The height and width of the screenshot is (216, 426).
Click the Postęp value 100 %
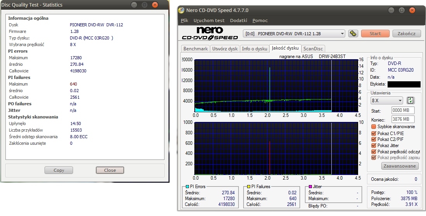pos(412,192)
